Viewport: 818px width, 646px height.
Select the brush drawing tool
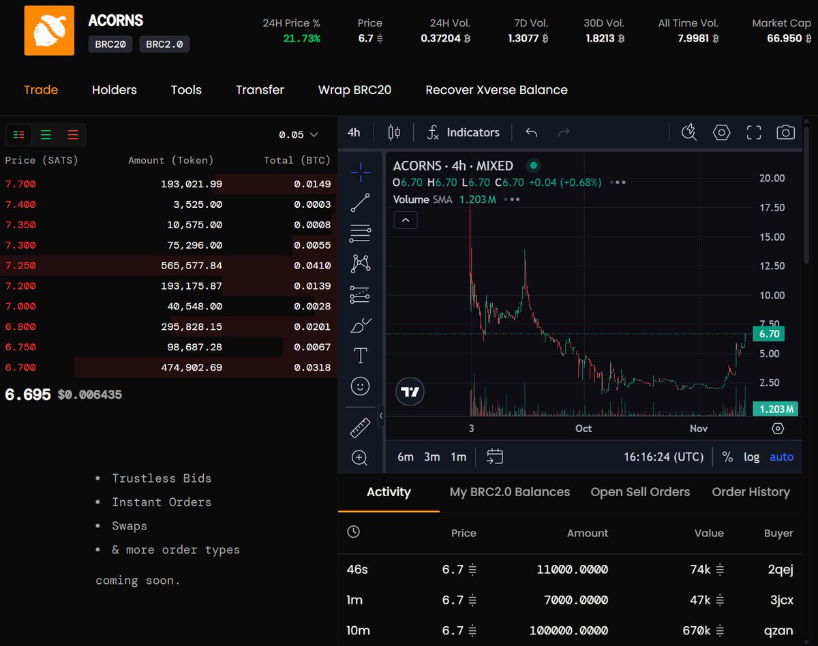360,324
